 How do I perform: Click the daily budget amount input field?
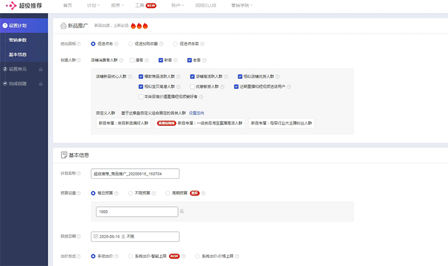click(137, 212)
